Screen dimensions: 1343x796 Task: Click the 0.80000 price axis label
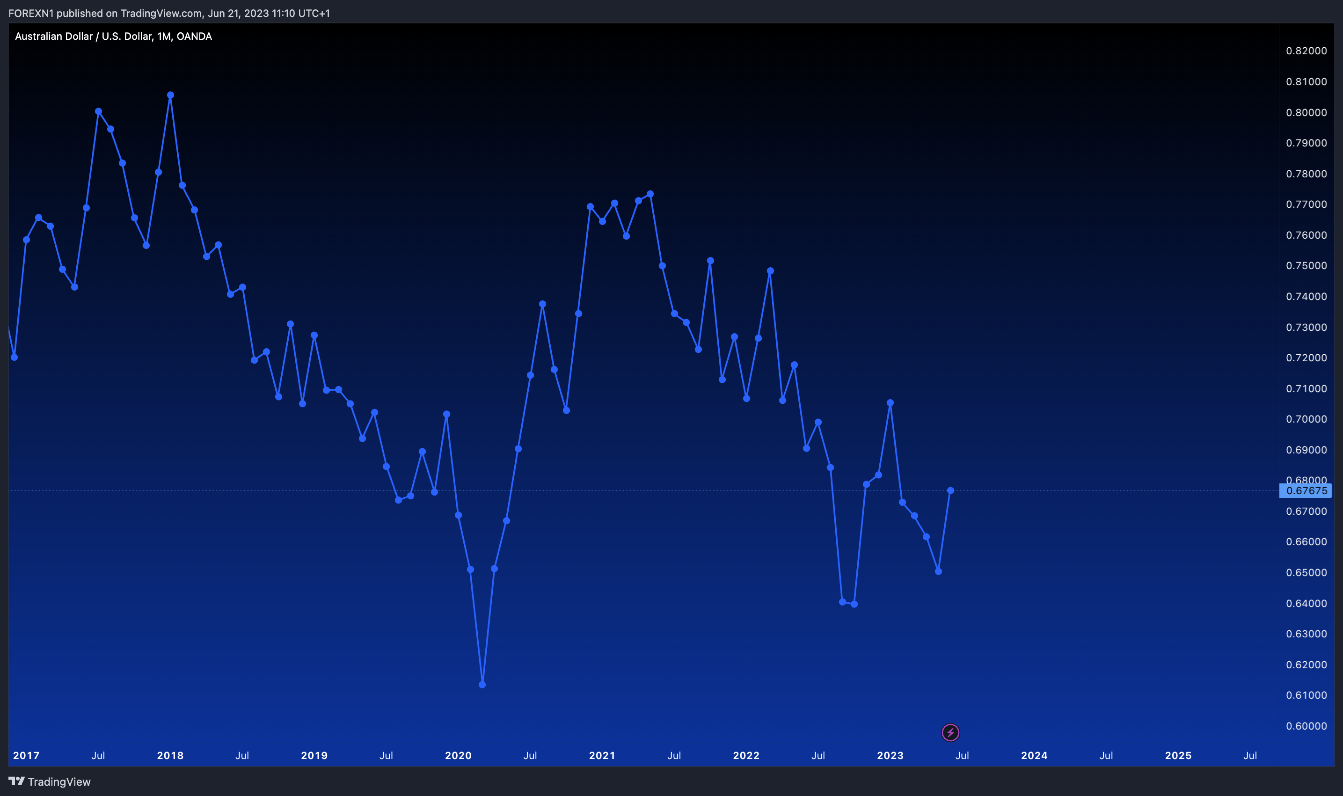click(1307, 112)
